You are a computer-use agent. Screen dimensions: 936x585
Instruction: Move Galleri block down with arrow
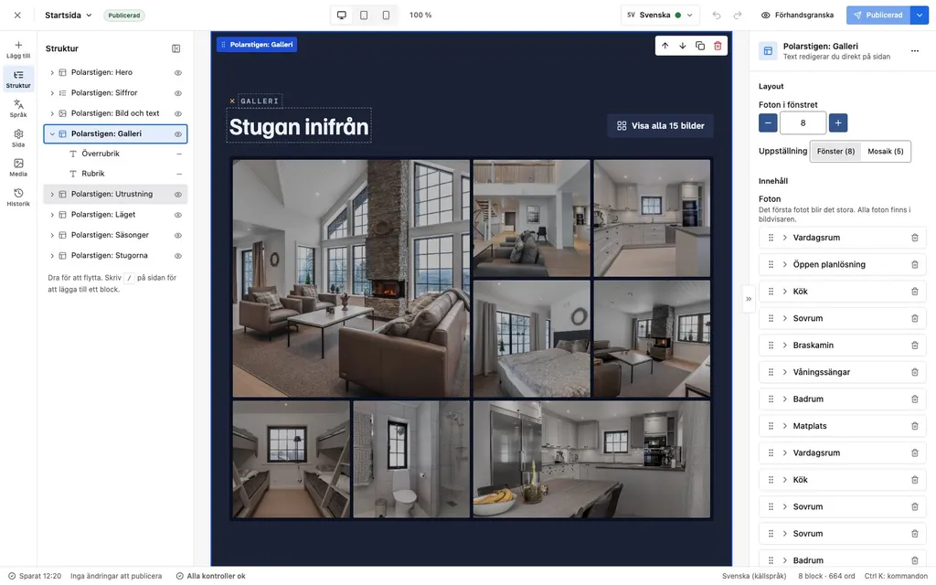[682, 46]
